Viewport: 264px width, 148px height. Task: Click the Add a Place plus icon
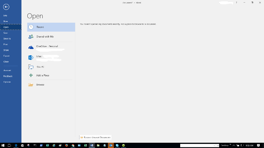click(x=31, y=75)
